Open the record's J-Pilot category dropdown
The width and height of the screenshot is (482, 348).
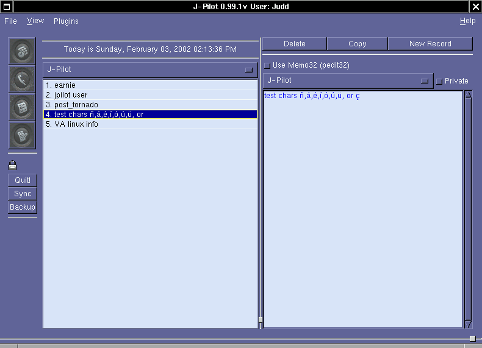click(x=348, y=81)
